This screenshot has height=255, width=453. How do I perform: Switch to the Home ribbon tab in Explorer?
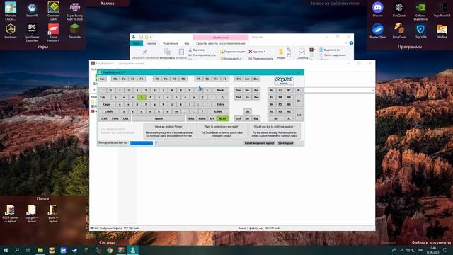click(x=151, y=43)
